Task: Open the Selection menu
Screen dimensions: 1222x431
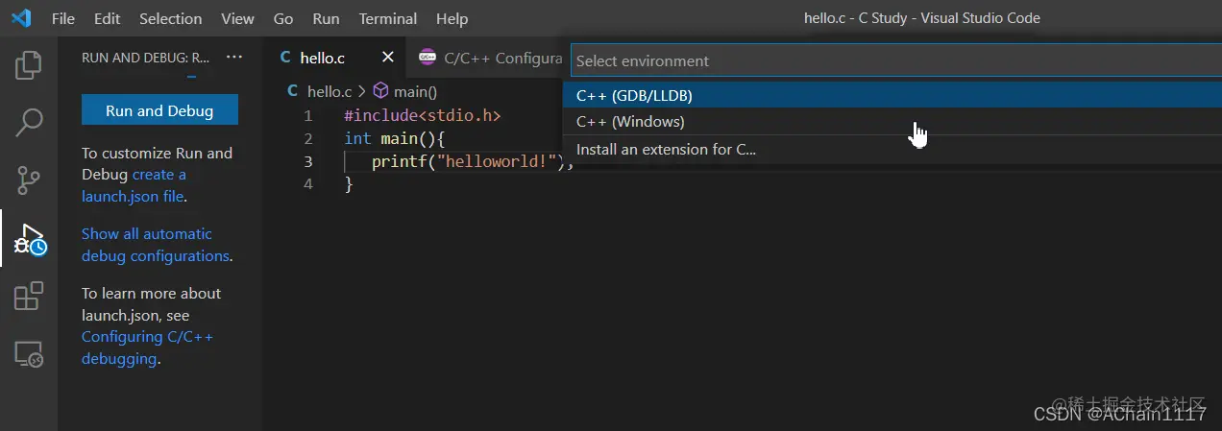Action: 171,18
